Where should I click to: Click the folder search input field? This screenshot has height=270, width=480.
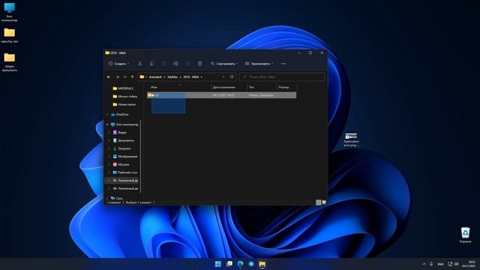282,76
